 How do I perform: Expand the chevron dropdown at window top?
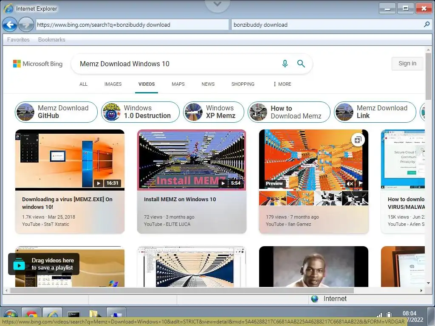(x=217, y=4)
